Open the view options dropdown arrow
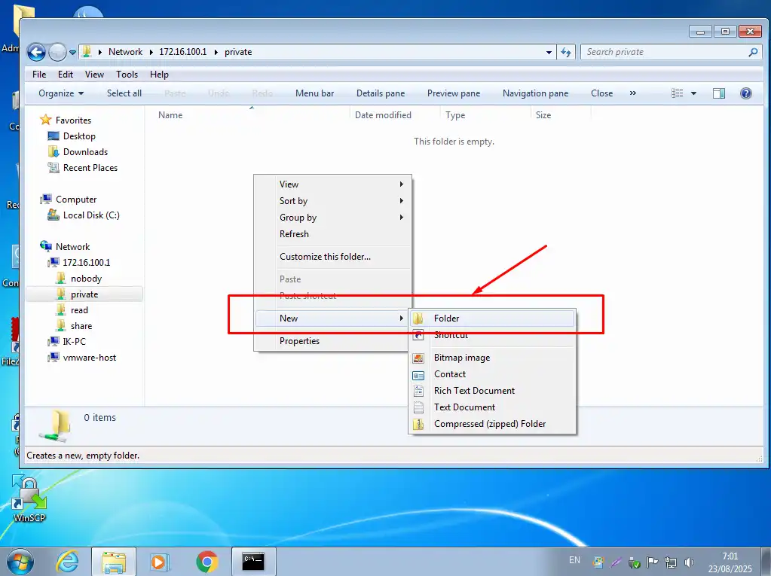 (694, 93)
